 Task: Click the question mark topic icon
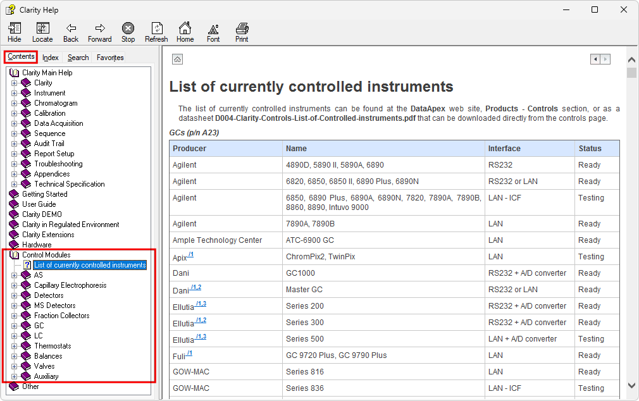tap(27, 265)
